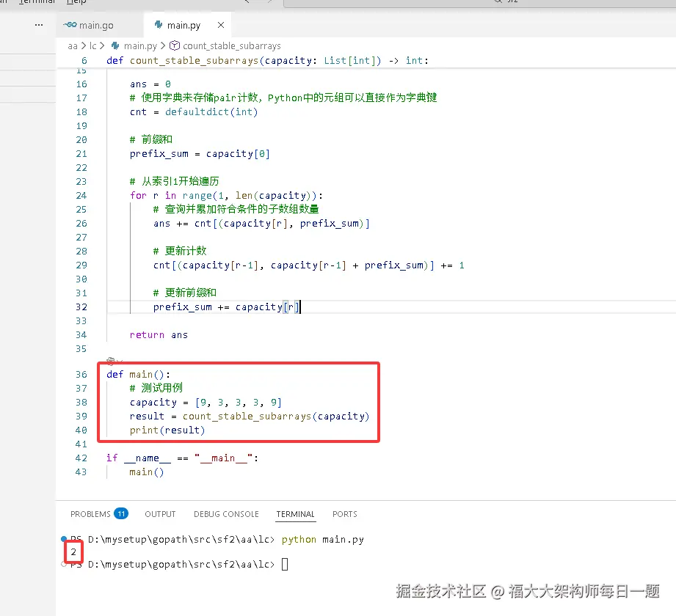Click the 'print(result)' line

[167, 430]
